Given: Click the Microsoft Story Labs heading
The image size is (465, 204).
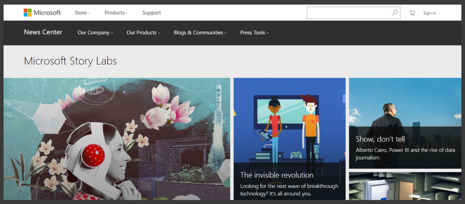Looking at the screenshot, I should coord(70,61).
